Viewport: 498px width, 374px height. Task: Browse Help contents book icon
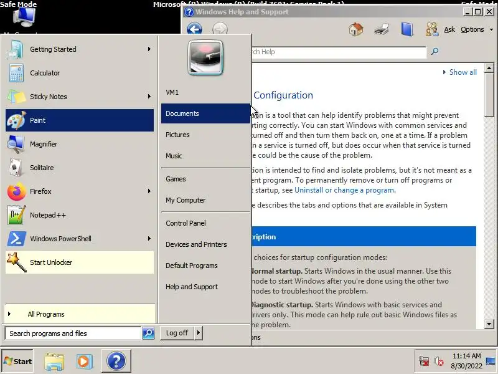pos(407,29)
